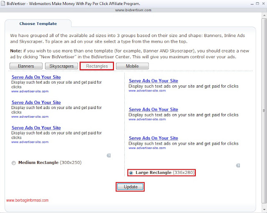This screenshot has width=267, height=213.
Task: Click the www.bidvertiser.com address bar
Action: 133,10
